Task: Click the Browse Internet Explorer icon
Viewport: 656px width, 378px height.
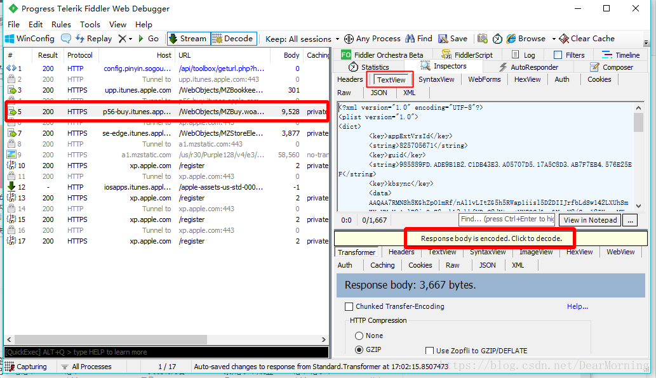Action: (x=511, y=39)
